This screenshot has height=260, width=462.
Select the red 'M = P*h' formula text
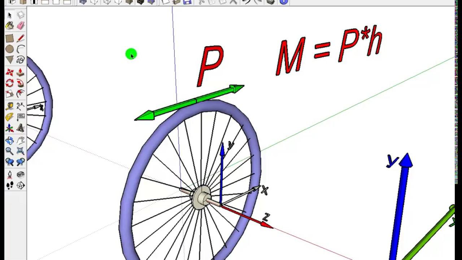click(328, 51)
